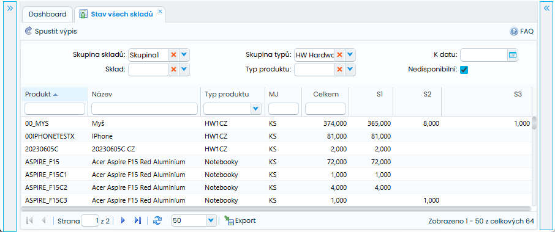Select the ASPIRE_F15C1 product cell
The width and height of the screenshot is (555, 232).
click(x=55, y=175)
